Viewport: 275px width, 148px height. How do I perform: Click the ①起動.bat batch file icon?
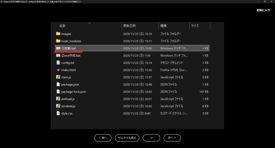pyautogui.click(x=58, y=48)
